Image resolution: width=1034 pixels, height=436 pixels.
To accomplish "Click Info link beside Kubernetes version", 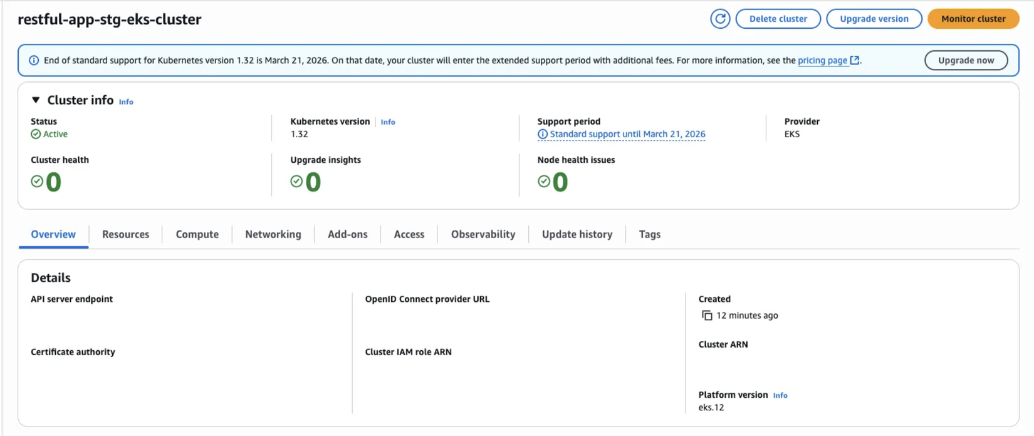I will pos(388,122).
